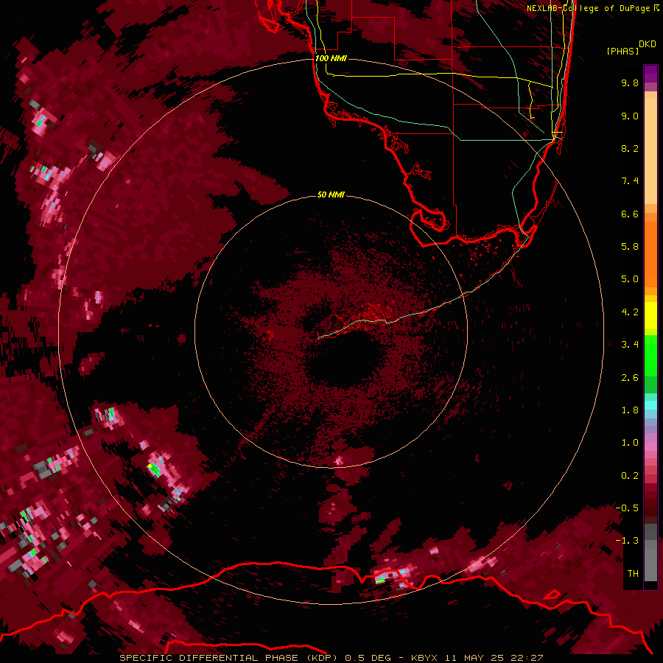Click the bright green segment of color bar
The width and height of the screenshot is (663, 663).
pos(650,355)
